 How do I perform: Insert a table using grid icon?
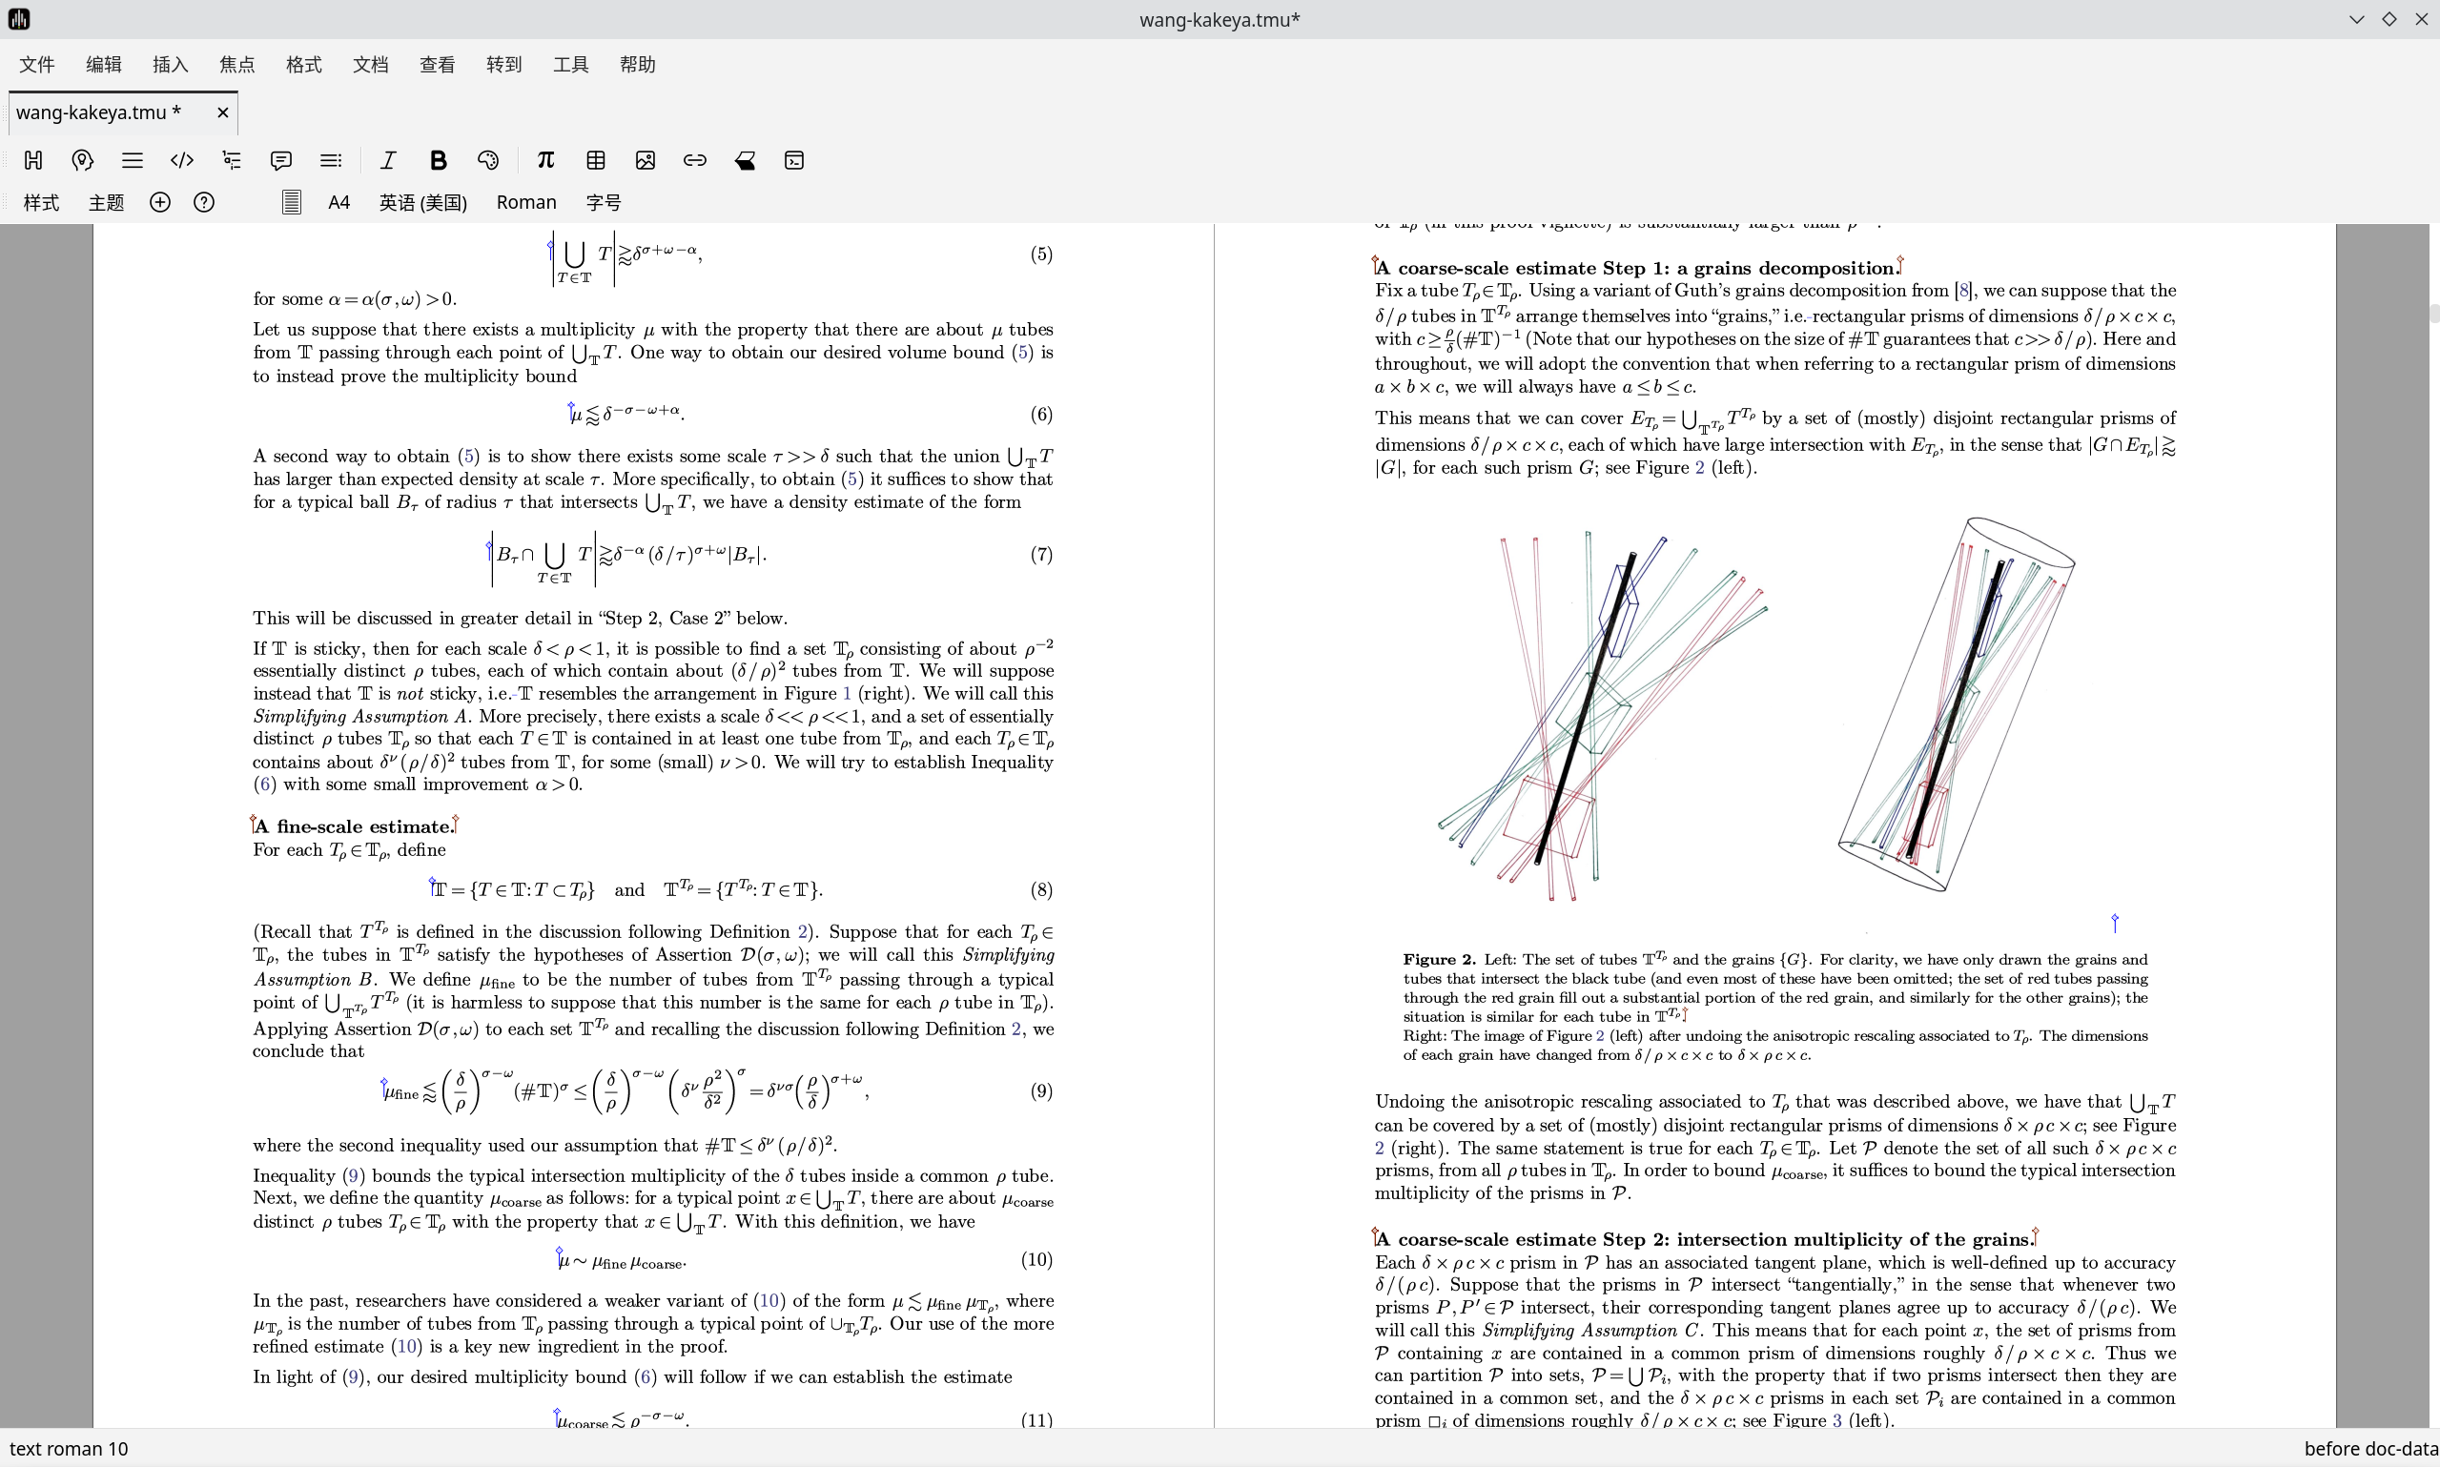tap(596, 160)
